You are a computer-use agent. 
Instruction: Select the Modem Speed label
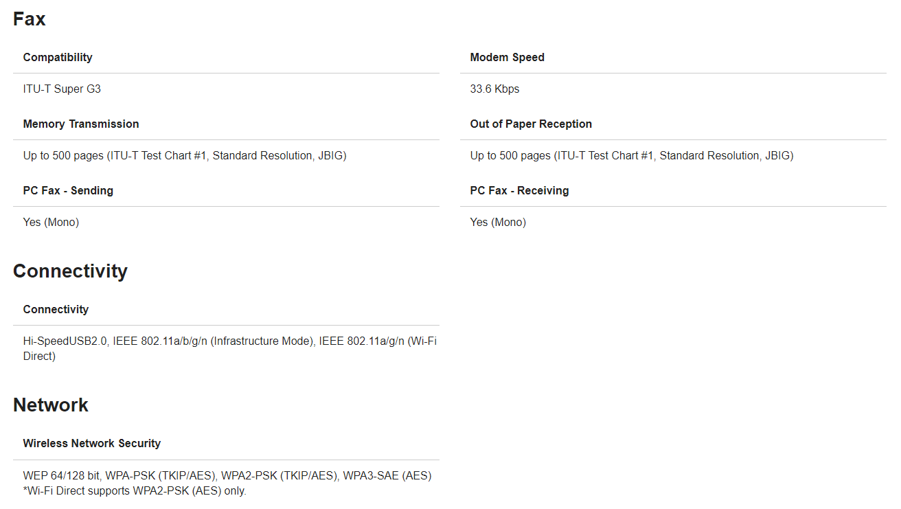[507, 58]
